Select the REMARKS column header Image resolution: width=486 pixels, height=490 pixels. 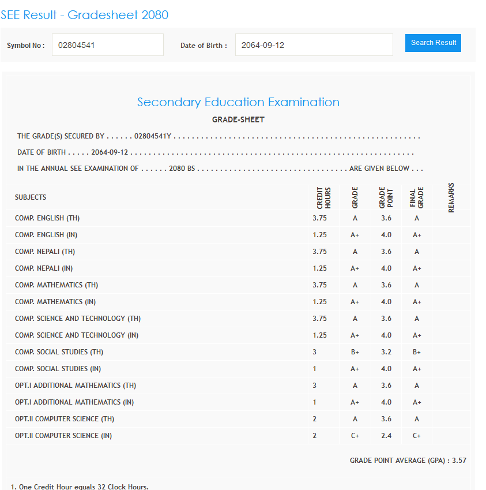(x=451, y=197)
